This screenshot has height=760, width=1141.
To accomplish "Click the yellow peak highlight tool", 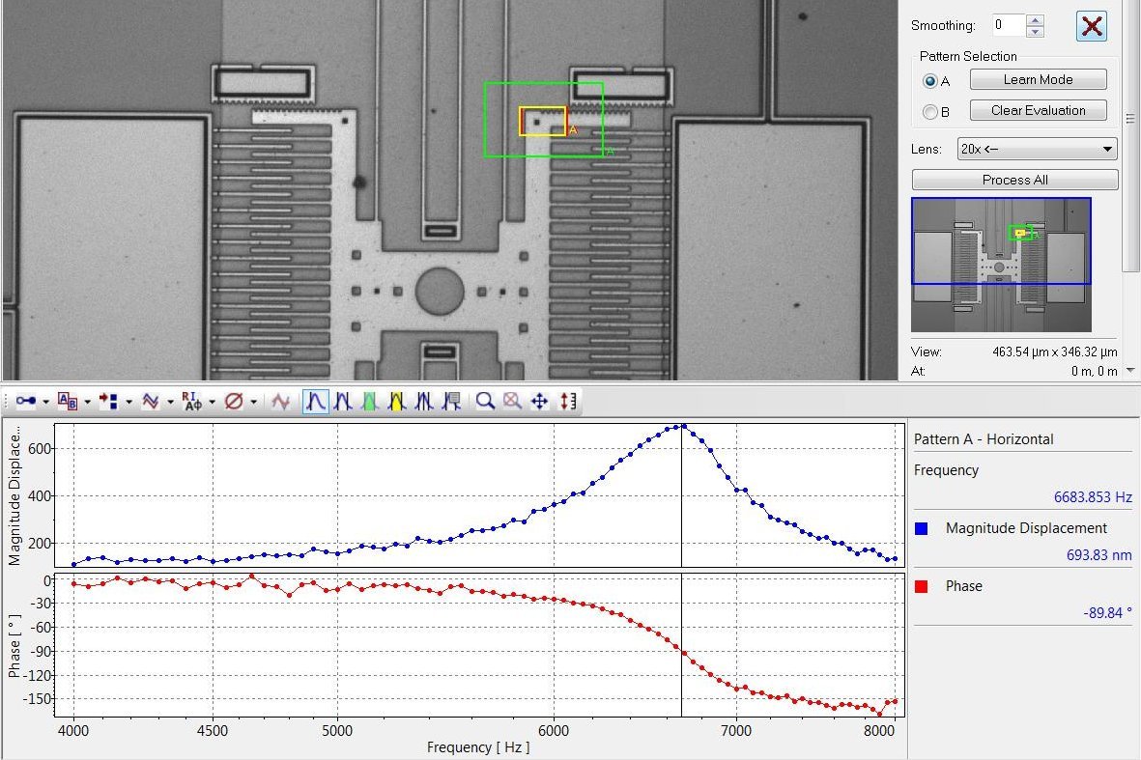I will point(398,401).
